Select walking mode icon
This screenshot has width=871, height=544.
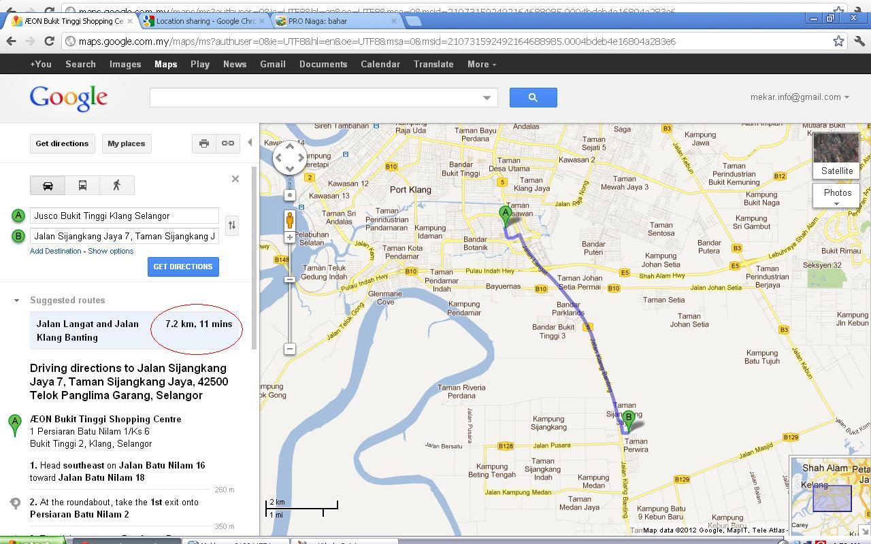[116, 186]
